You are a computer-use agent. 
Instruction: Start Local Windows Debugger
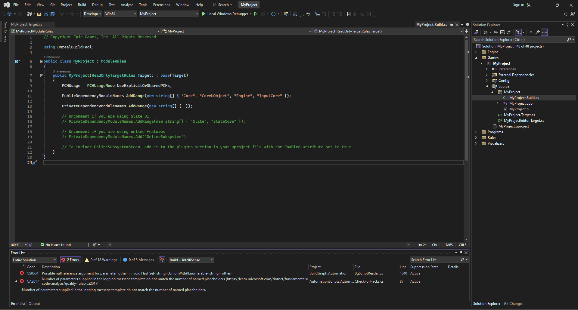click(225, 14)
